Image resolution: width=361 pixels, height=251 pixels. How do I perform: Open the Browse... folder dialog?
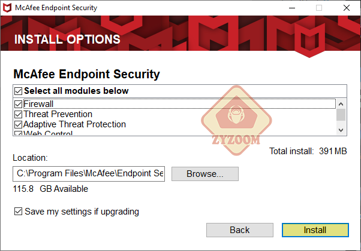pyautogui.click(x=205, y=174)
